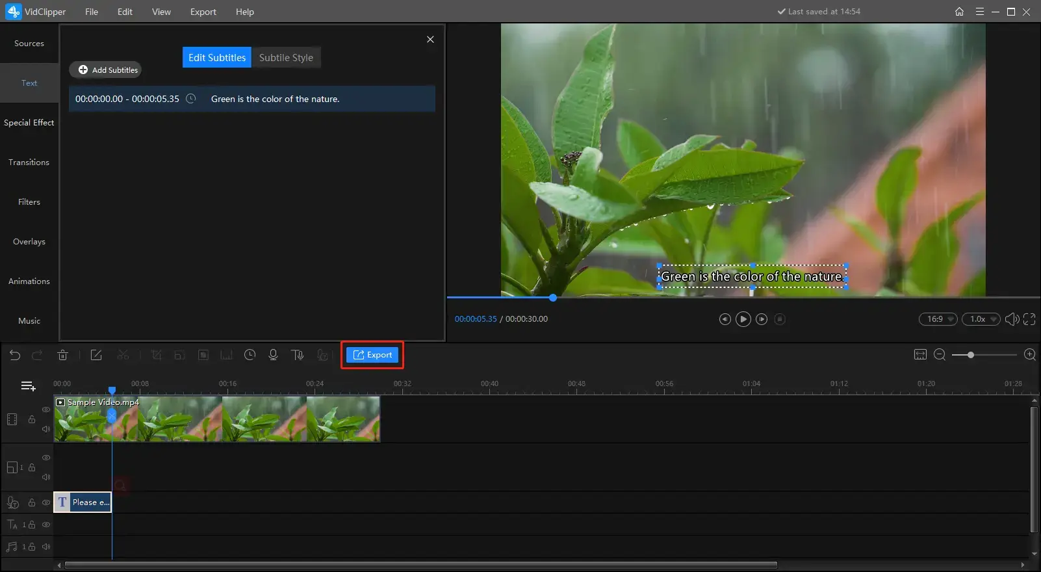This screenshot has width=1041, height=572.
Task: Step back one frame in preview
Action: click(x=725, y=319)
